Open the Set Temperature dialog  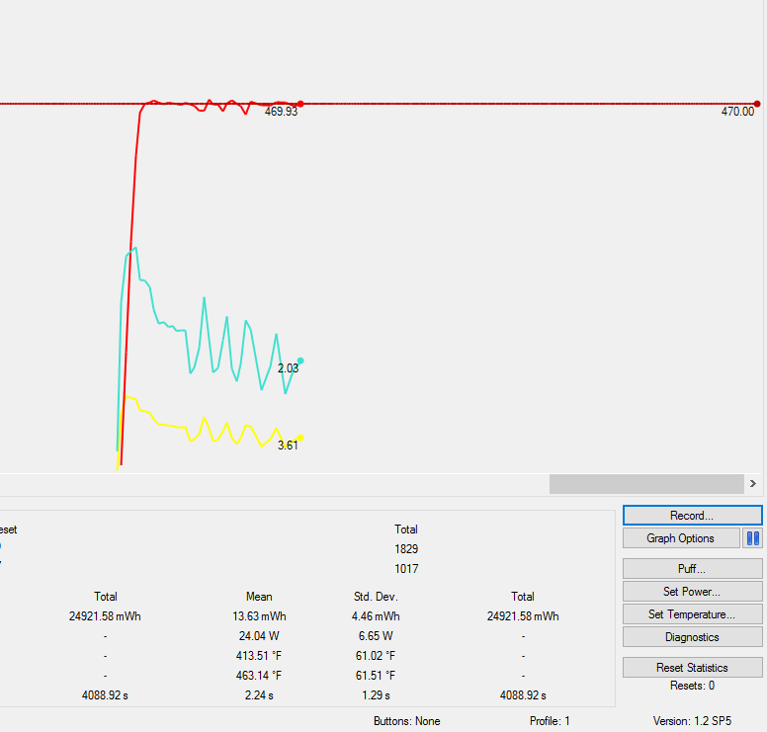pos(692,614)
